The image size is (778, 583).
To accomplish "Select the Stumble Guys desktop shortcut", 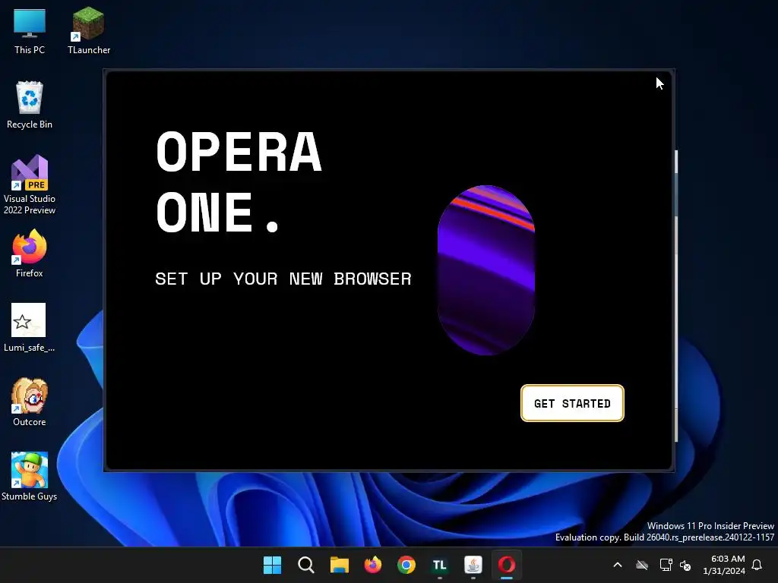I will [30, 477].
